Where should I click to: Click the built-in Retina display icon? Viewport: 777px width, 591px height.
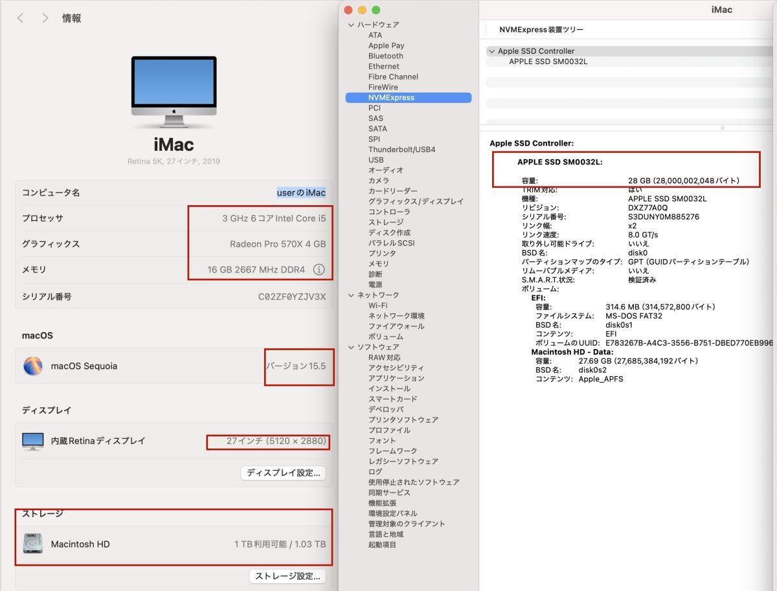pos(32,441)
